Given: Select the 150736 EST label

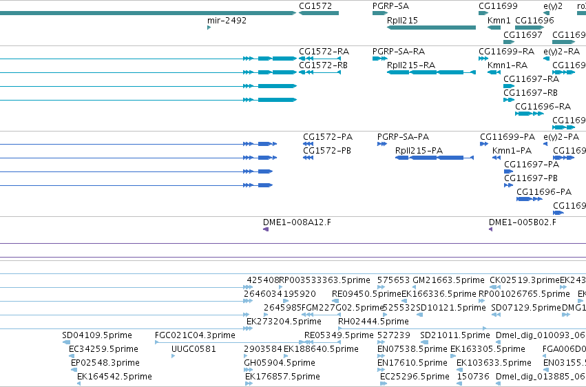Looking at the screenshot, I should 473,377.
